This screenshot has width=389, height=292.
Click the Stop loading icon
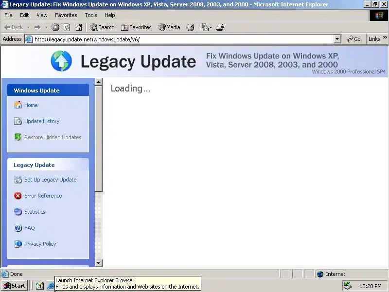(x=55, y=27)
